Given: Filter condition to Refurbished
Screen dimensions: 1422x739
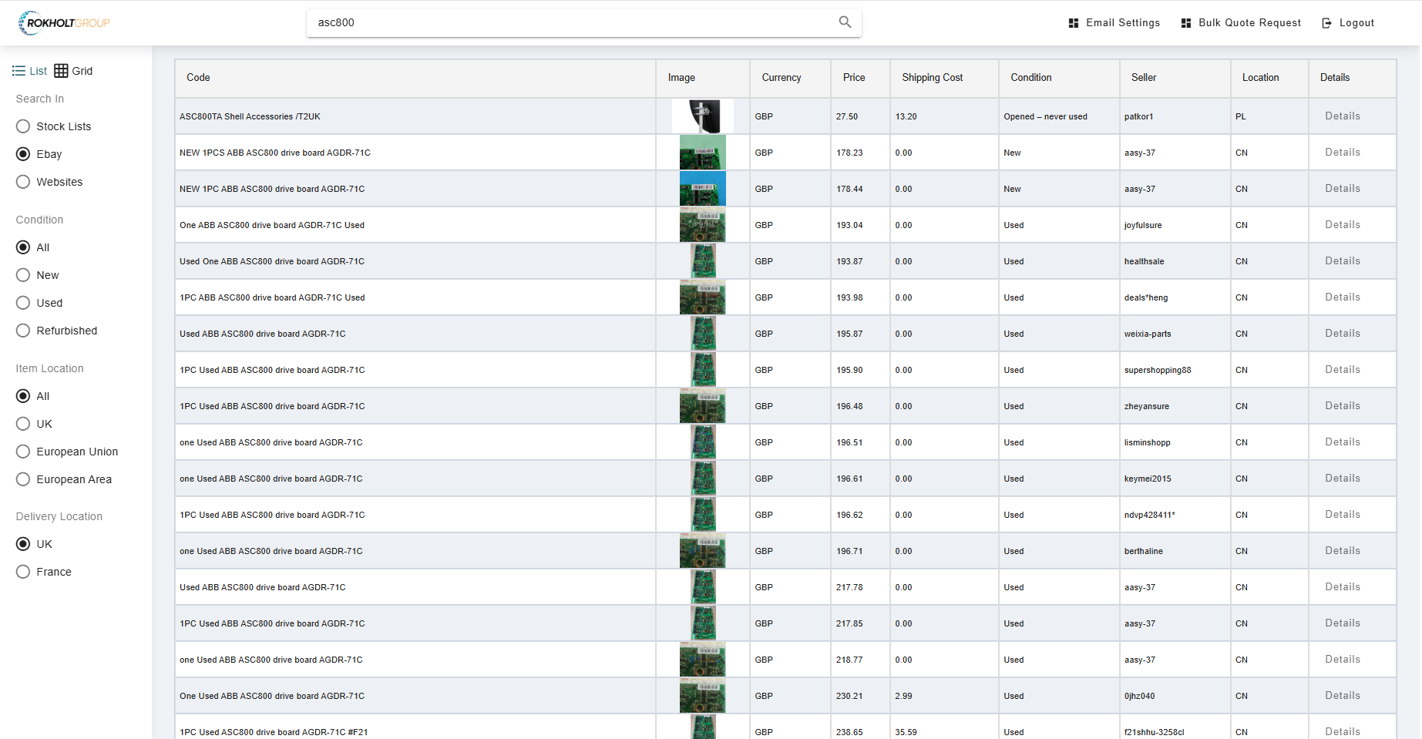Looking at the screenshot, I should point(23,331).
